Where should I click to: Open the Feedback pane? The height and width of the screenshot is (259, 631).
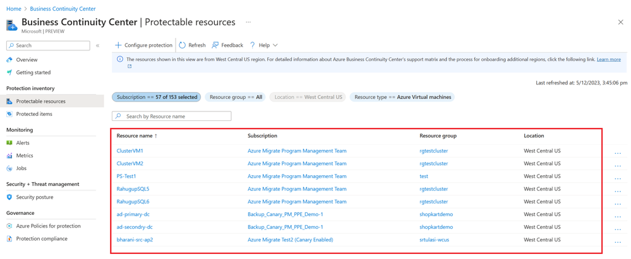click(227, 45)
